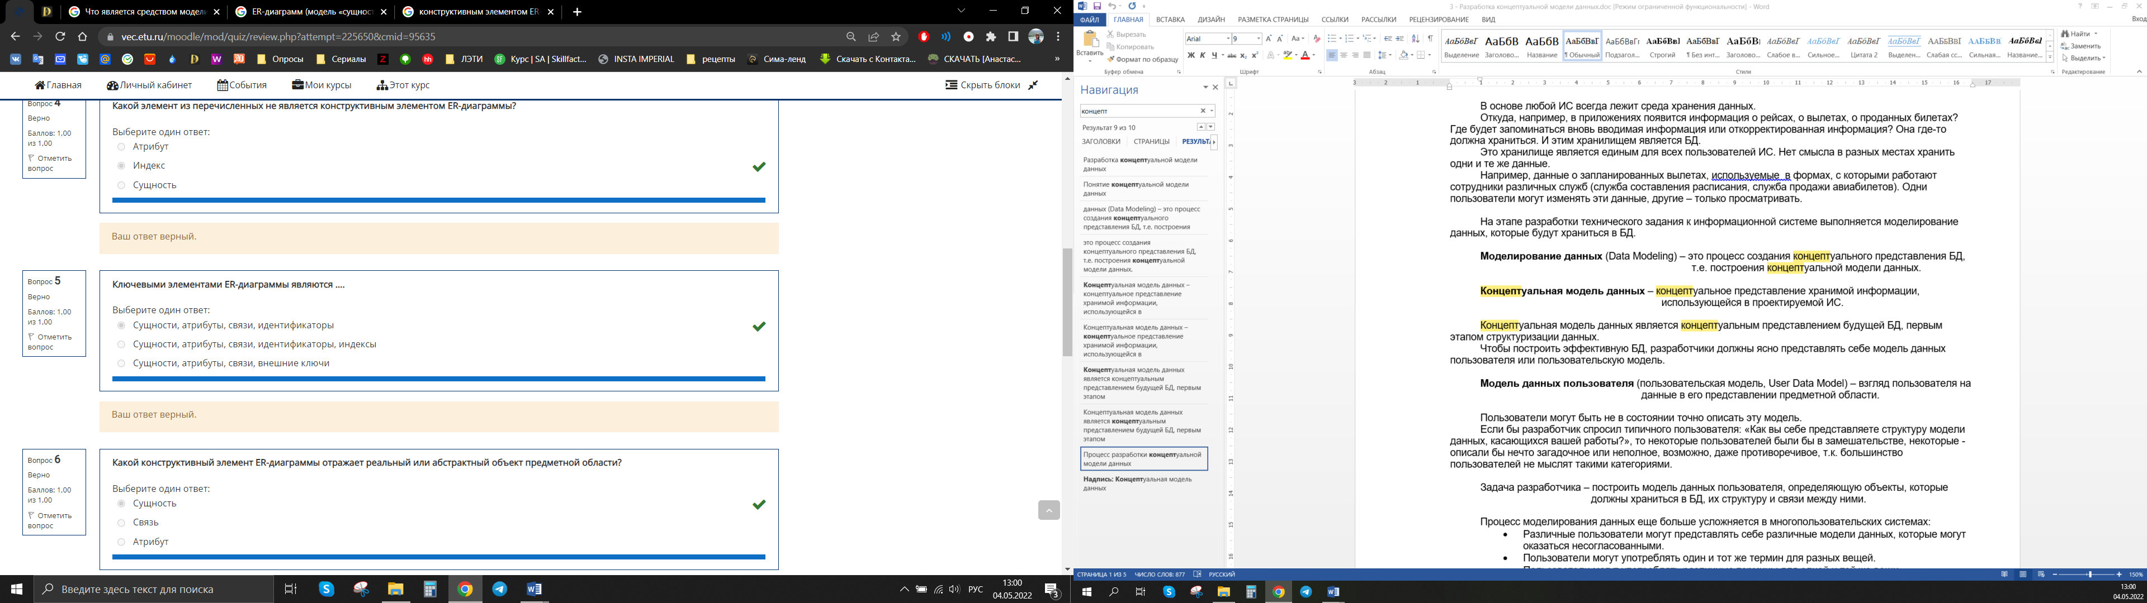
Task: Decrease font size in Word
Action: tap(1280, 39)
